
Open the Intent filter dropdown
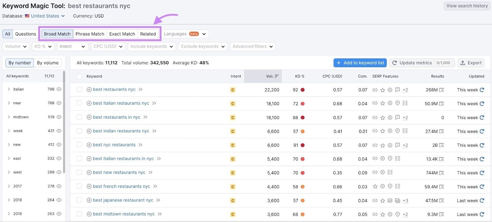(x=73, y=46)
